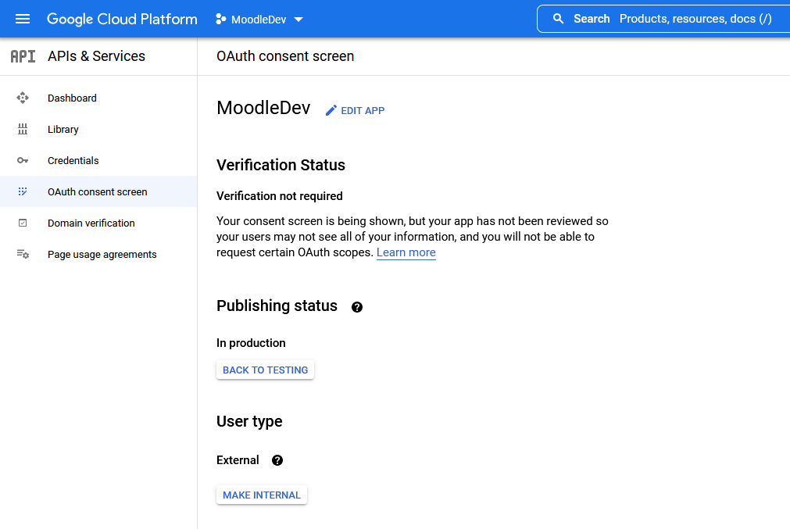Screen dimensions: 790x529
Task: Click the Domain verification checkbox icon
Action: tap(23, 223)
